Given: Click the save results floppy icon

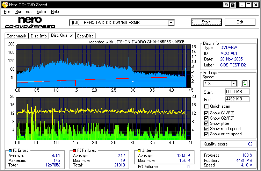Looking at the screenshot, I should click(233, 5).
